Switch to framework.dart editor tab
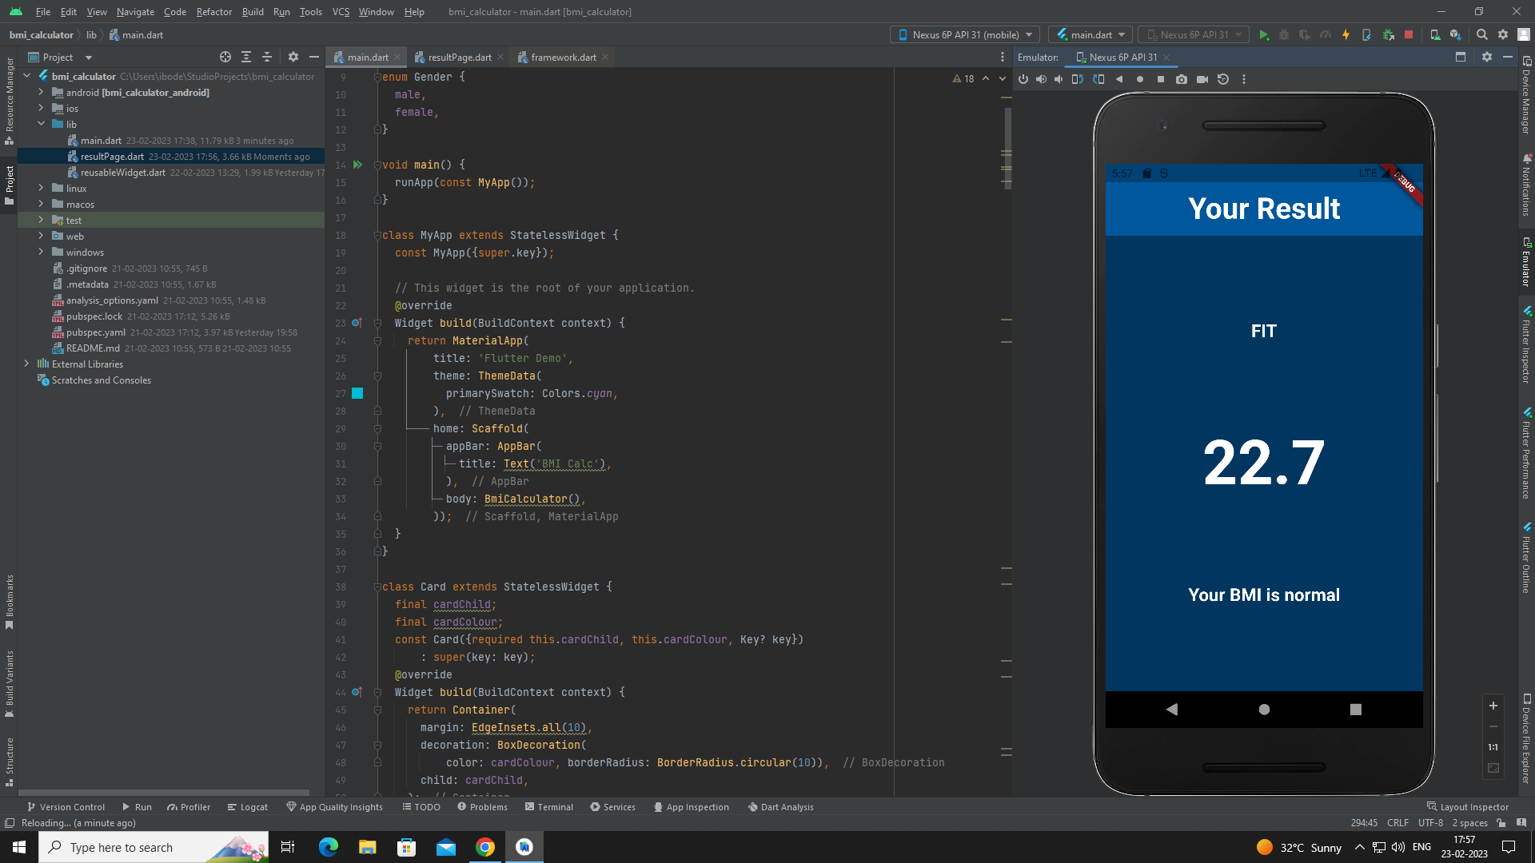Viewport: 1535px width, 863px height. 564,58
